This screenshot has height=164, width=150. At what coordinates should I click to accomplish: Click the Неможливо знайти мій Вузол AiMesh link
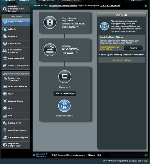[110, 48]
